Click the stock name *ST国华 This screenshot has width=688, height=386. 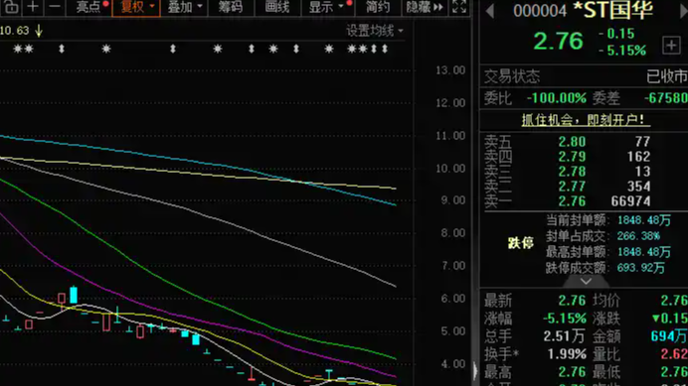pyautogui.click(x=613, y=11)
